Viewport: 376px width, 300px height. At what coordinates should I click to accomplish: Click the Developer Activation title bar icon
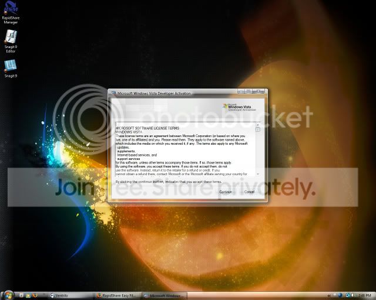(x=113, y=93)
